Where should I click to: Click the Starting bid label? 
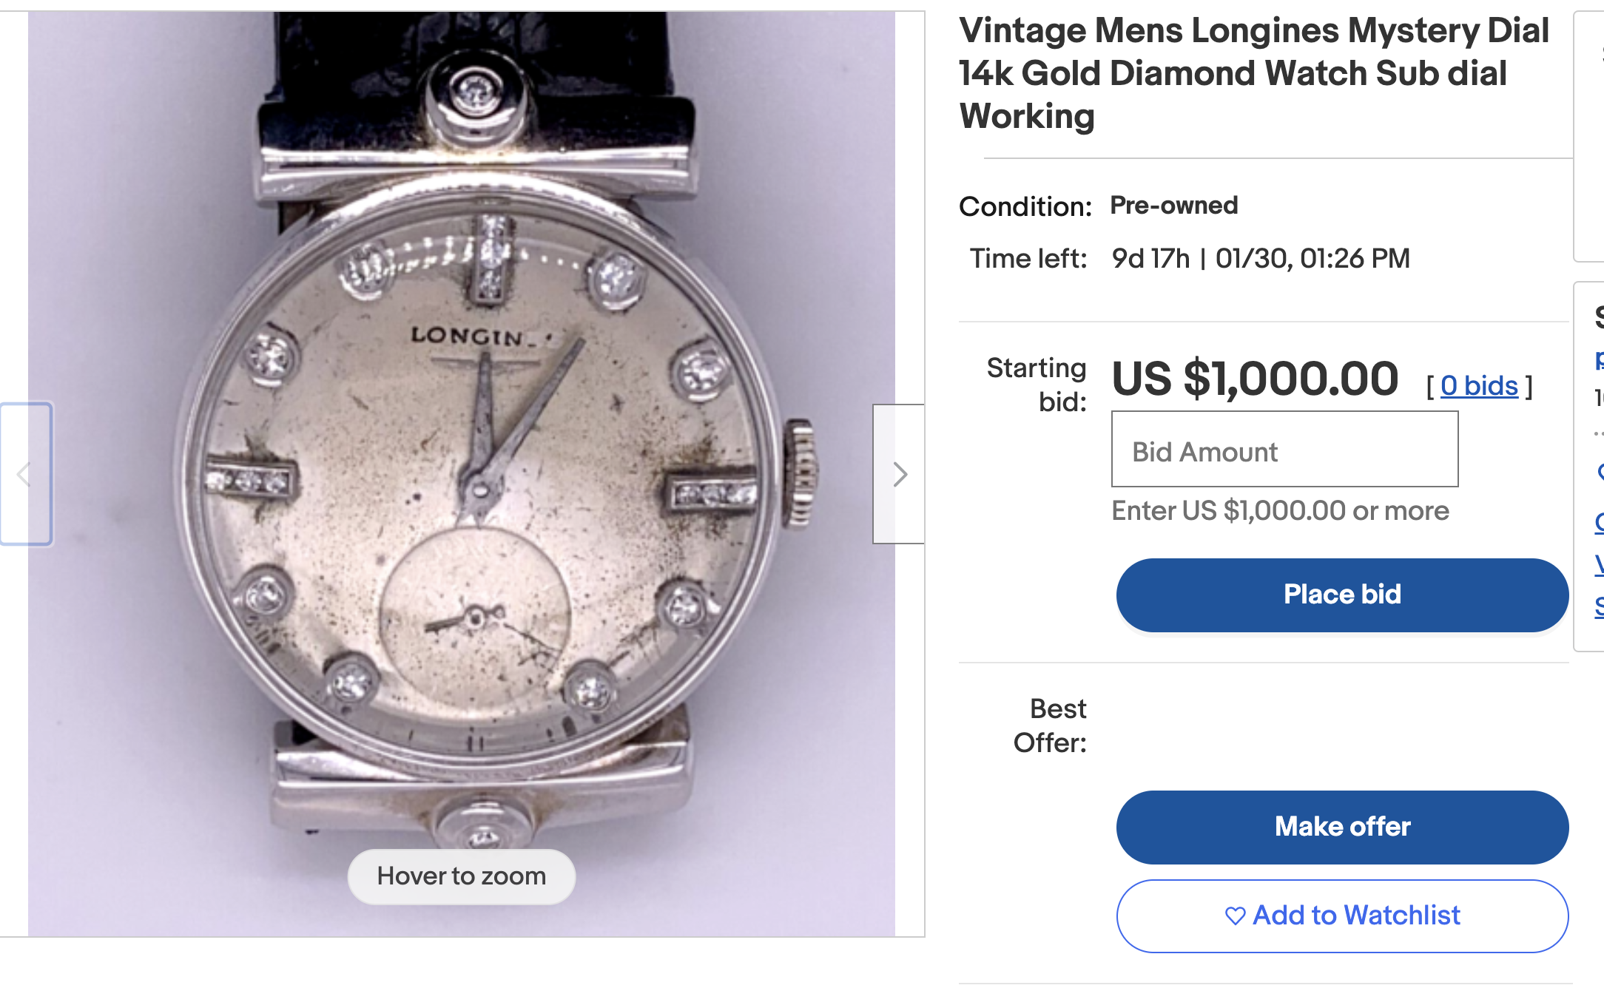[x=1037, y=385]
